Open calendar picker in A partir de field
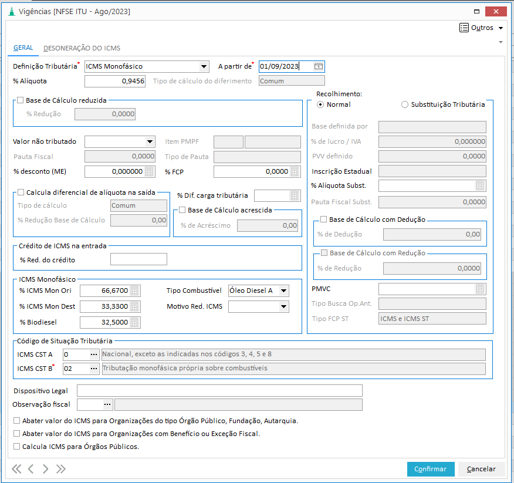The image size is (514, 483). click(x=318, y=66)
